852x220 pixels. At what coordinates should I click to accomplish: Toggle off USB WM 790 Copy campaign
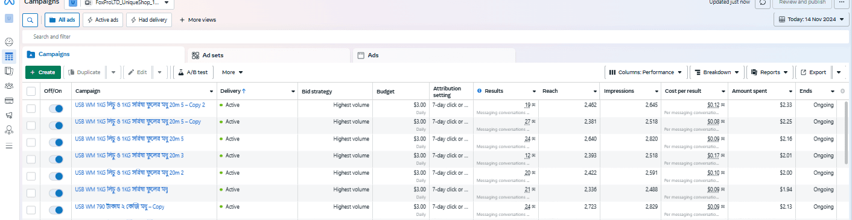pos(56,210)
